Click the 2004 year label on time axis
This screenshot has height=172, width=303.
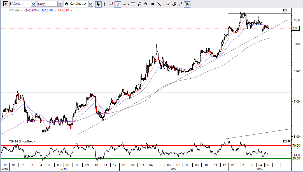pos(5,169)
